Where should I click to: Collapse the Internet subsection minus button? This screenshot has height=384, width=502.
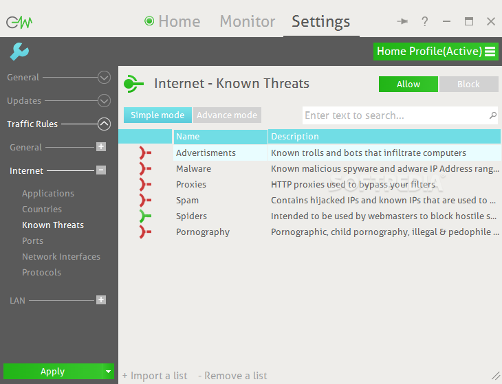[x=101, y=170]
